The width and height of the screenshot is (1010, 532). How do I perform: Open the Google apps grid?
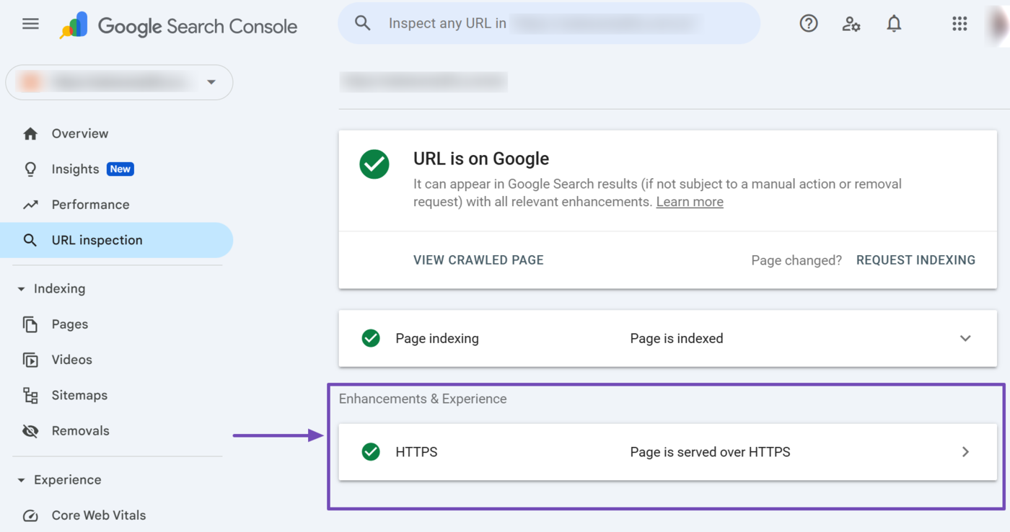pyautogui.click(x=959, y=24)
